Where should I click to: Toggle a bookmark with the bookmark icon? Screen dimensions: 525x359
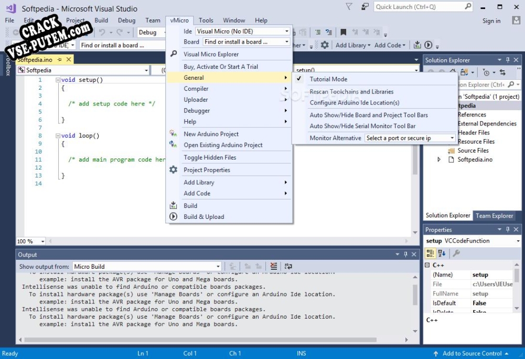(x=343, y=32)
